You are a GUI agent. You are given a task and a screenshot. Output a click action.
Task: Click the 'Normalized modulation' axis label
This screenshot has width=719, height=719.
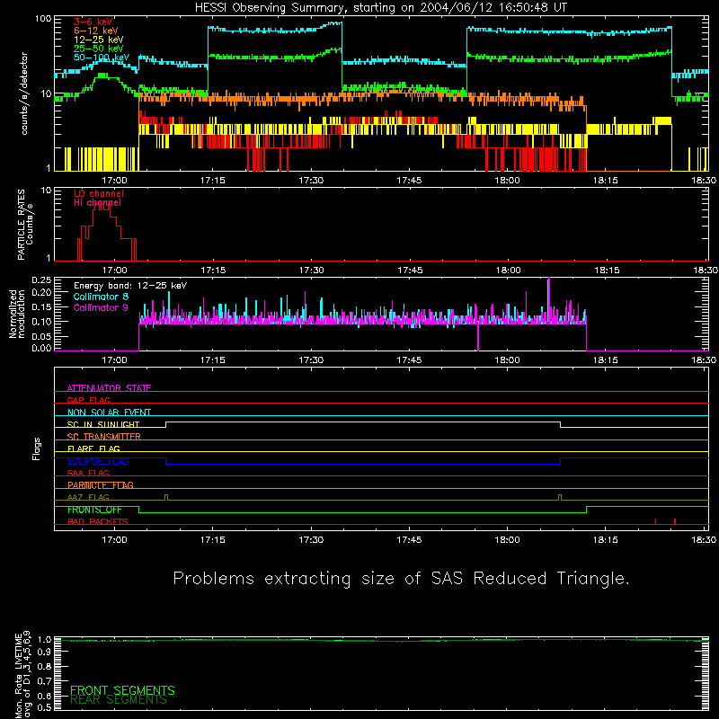[17, 314]
